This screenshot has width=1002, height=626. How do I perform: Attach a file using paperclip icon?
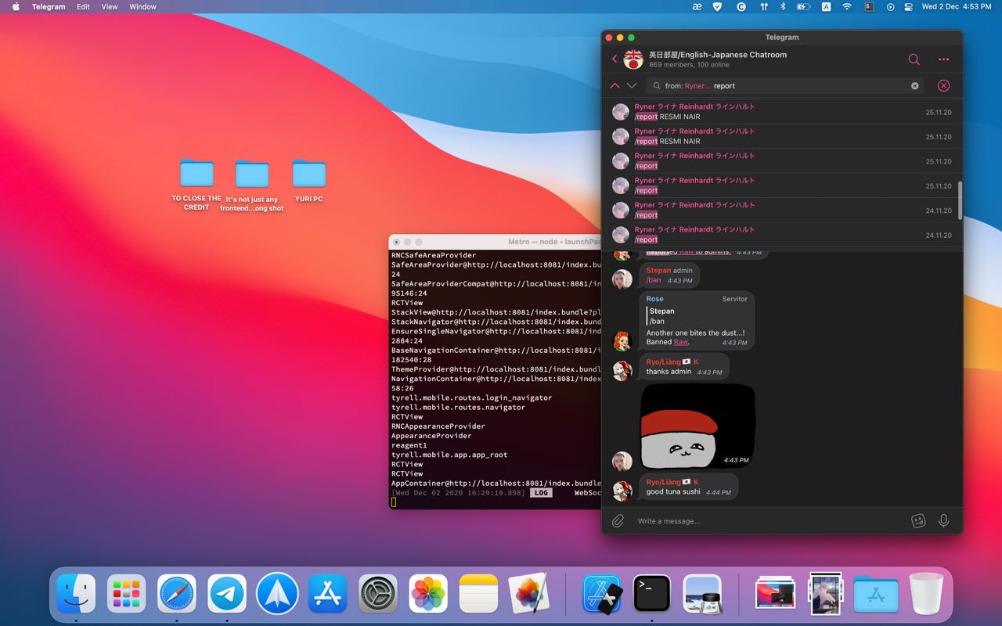coord(618,520)
